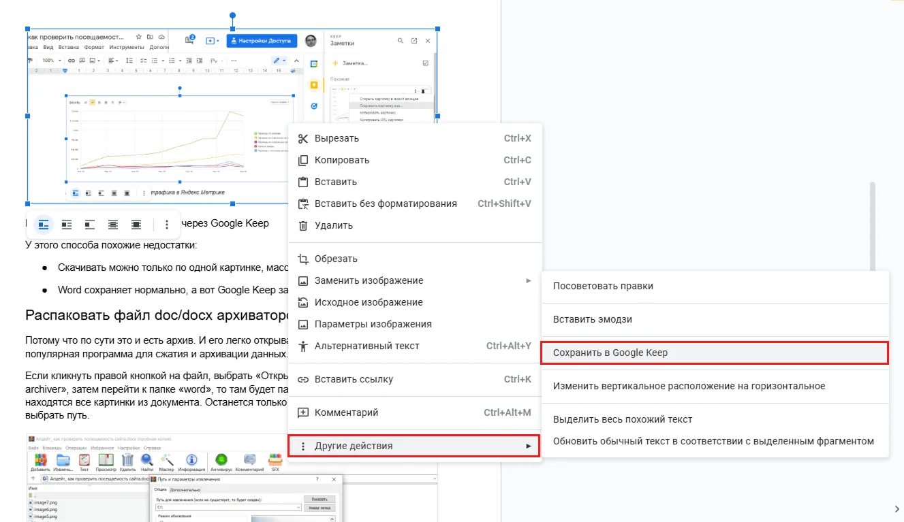
Task: Click the Информация icon in the WinRAR screenshot
Action: point(191,463)
